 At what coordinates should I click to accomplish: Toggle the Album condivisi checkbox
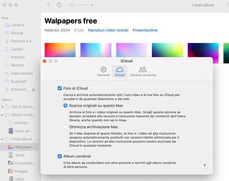click(x=60, y=156)
